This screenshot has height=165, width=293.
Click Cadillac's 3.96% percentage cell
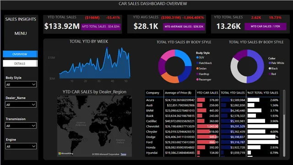pos(263,121)
